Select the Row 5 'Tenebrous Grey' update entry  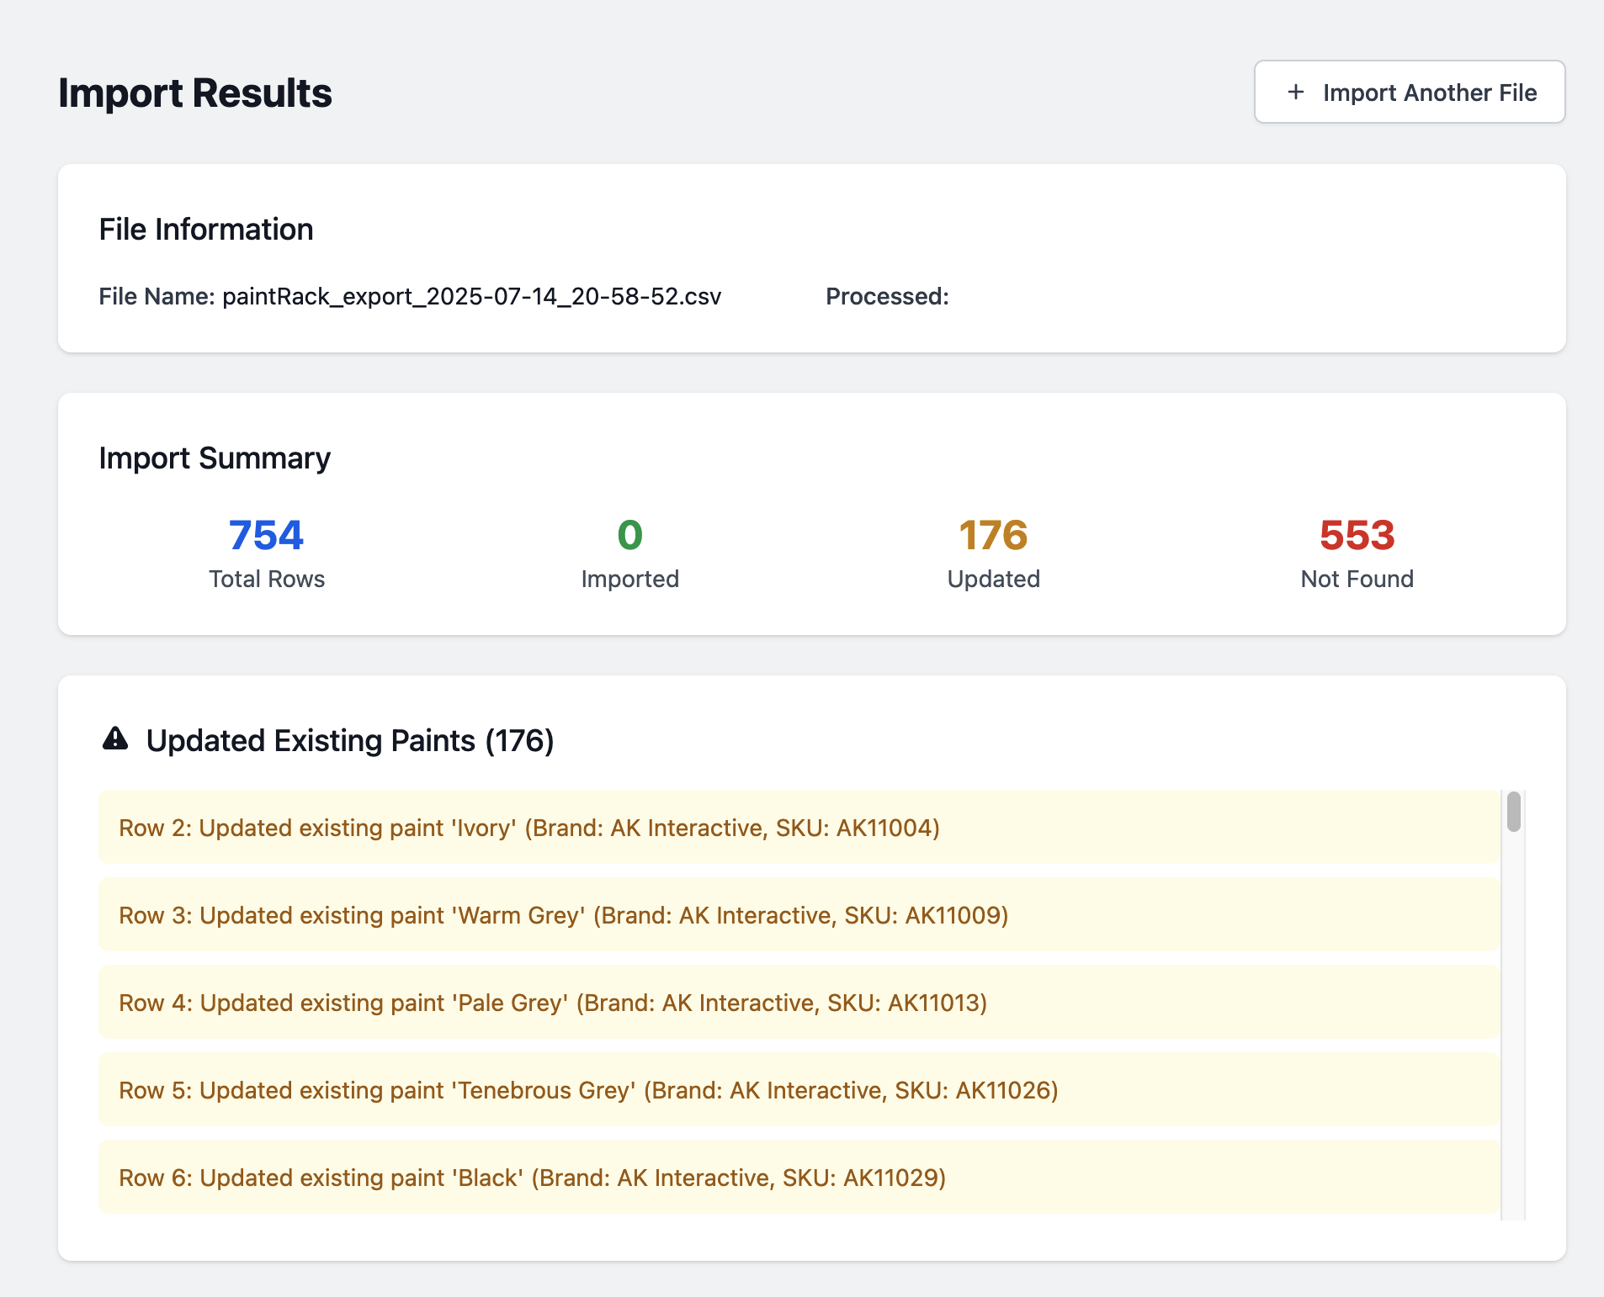(x=799, y=1090)
